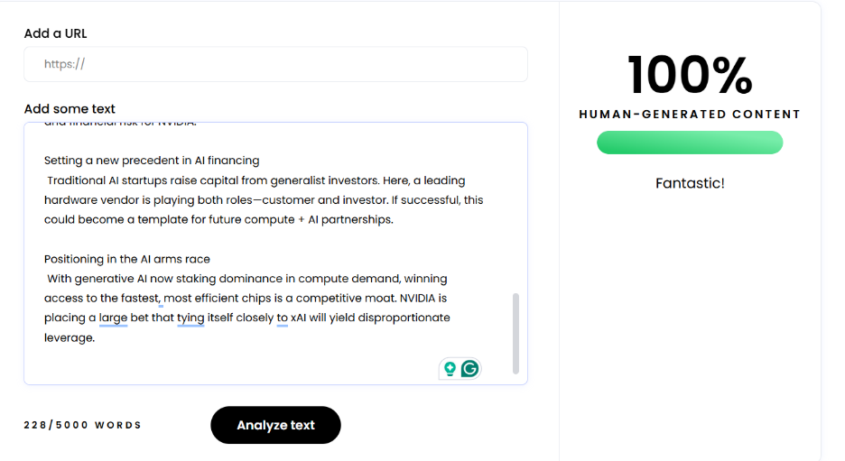The image size is (845, 461).
Task: Click the underlined comma after "fastest"
Action: point(161,300)
